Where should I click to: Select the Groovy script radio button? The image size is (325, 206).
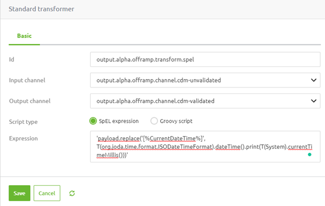[x=154, y=121]
